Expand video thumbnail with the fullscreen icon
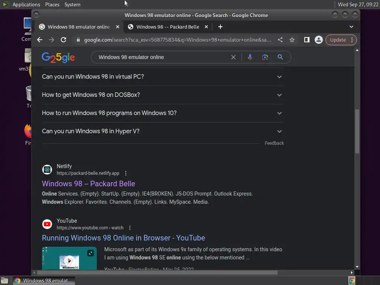The height and width of the screenshot is (285, 380). coord(91,253)
